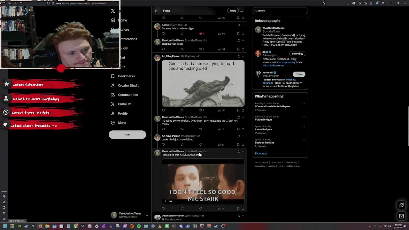Go back using the Post header arrow

[x=156, y=11]
